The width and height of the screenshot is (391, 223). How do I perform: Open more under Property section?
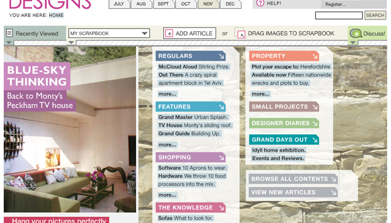click(x=261, y=94)
